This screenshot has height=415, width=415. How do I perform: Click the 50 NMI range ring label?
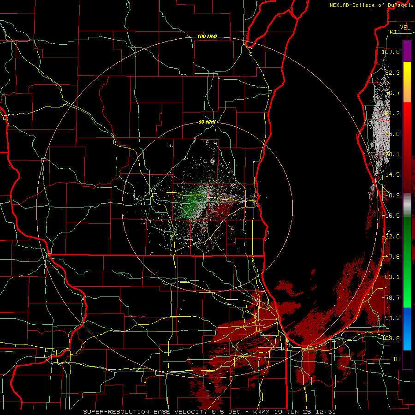207,122
